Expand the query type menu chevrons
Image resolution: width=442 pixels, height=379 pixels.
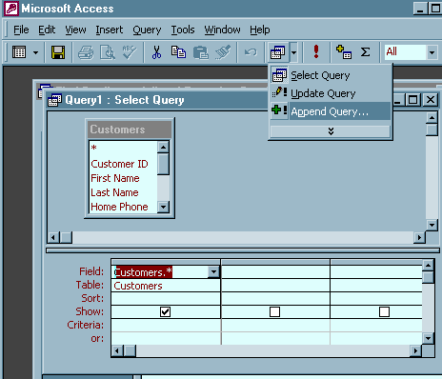(331, 131)
